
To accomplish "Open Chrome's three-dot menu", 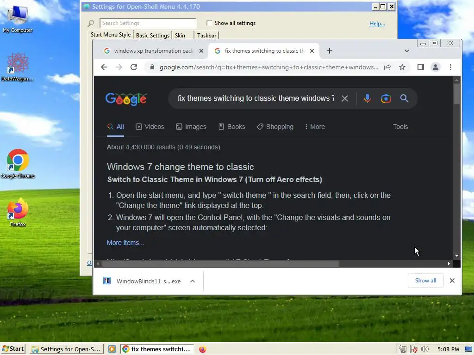I will click(450, 67).
